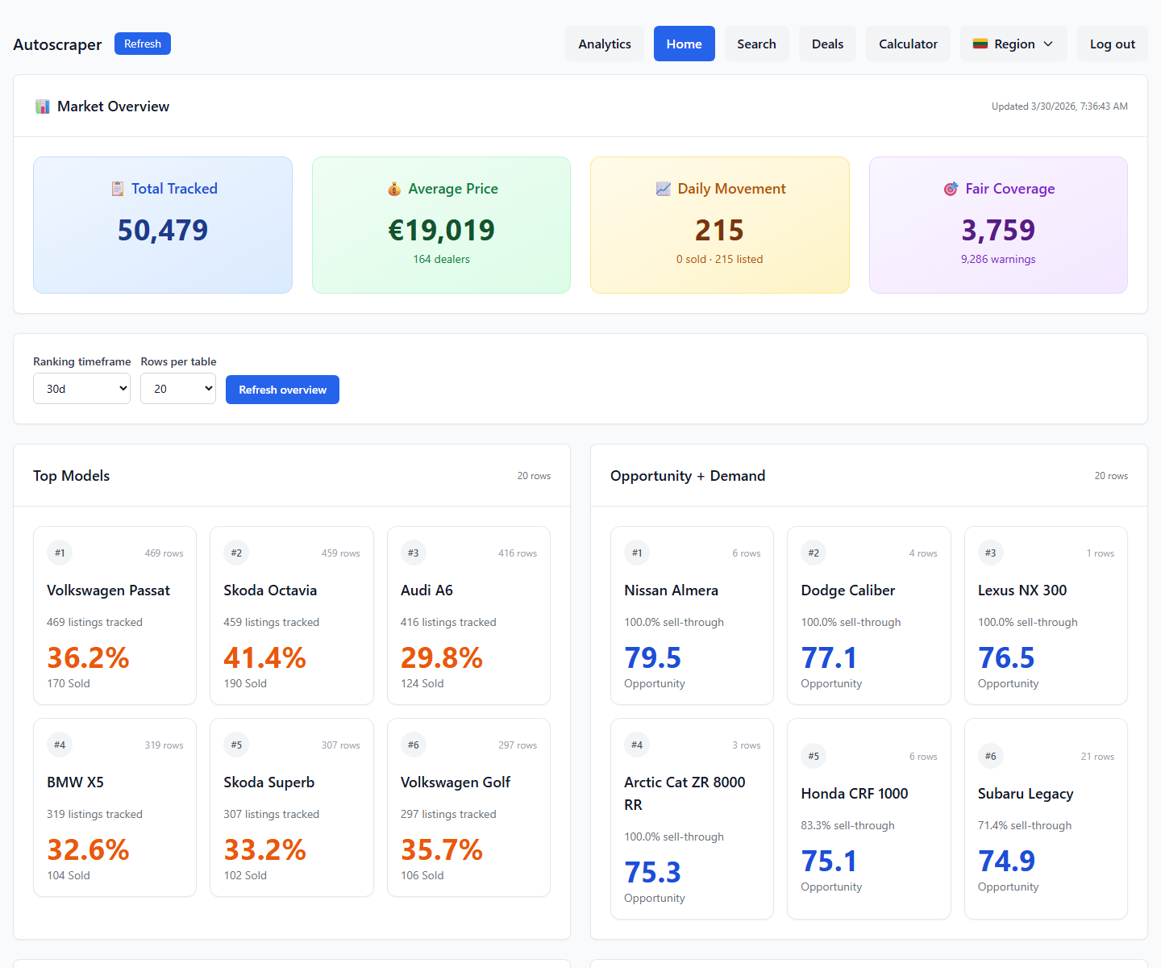Go to the Calculator page
The width and height of the screenshot is (1161, 968).
coord(908,44)
